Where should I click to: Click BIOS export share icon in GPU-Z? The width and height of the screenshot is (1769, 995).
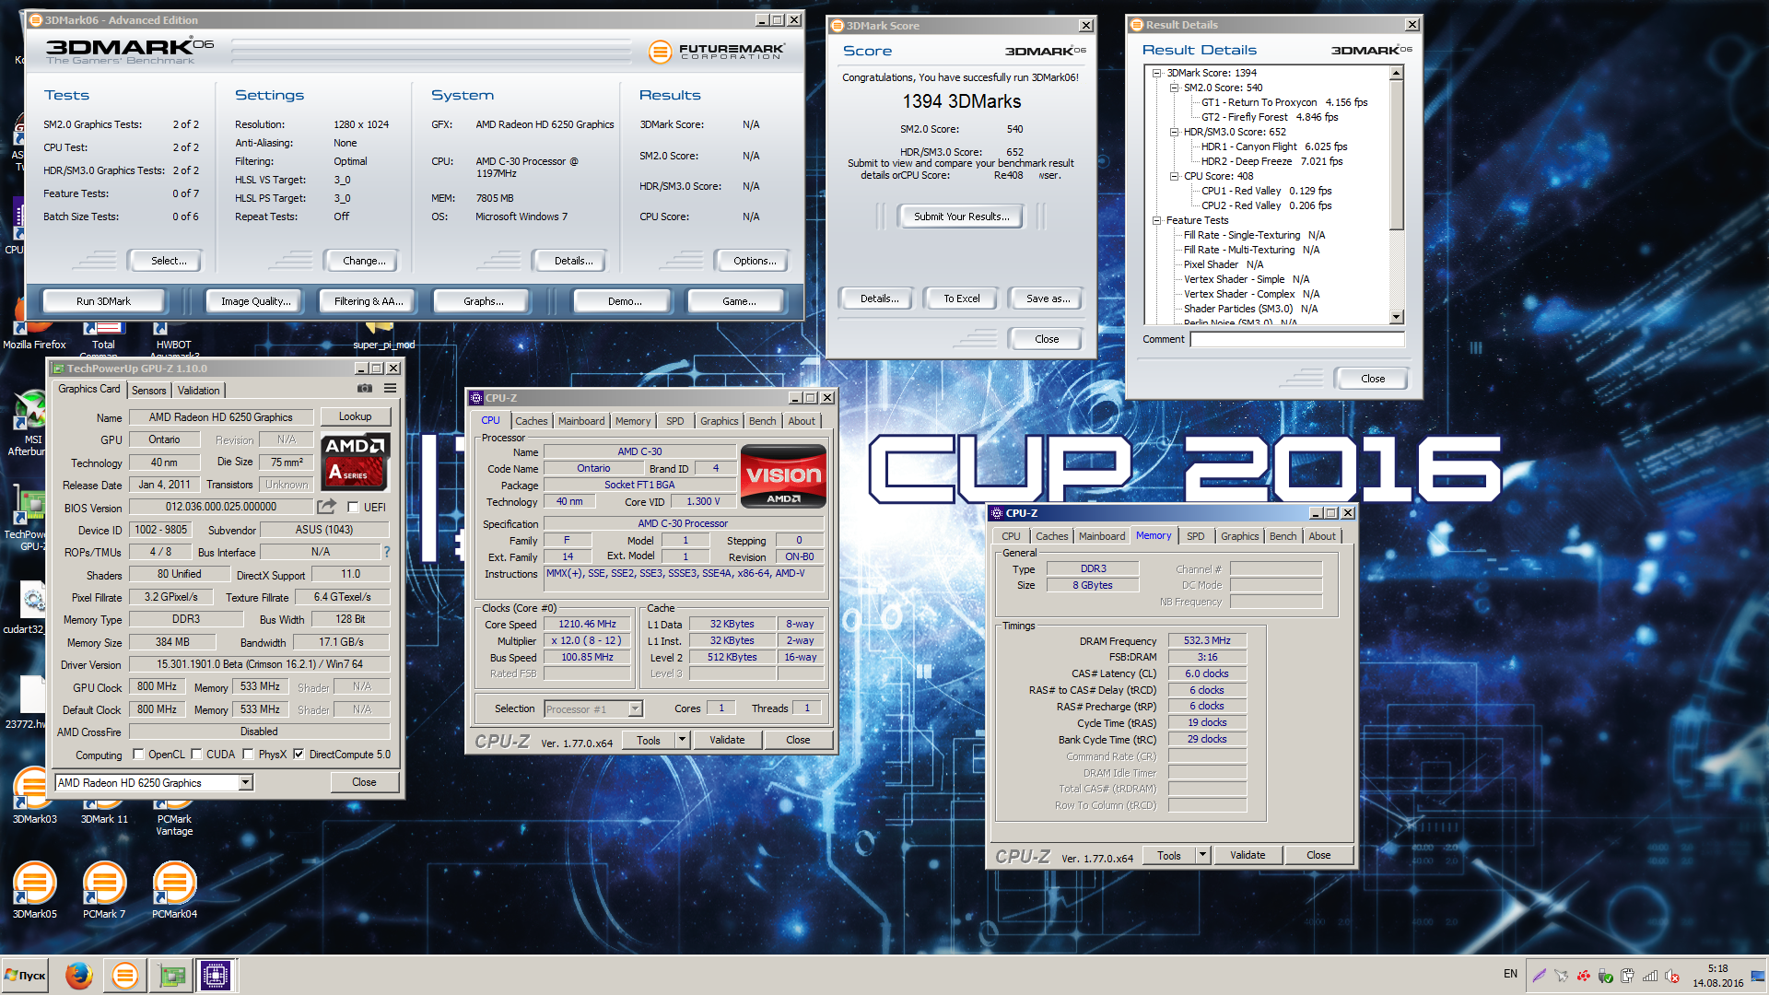coord(327,507)
